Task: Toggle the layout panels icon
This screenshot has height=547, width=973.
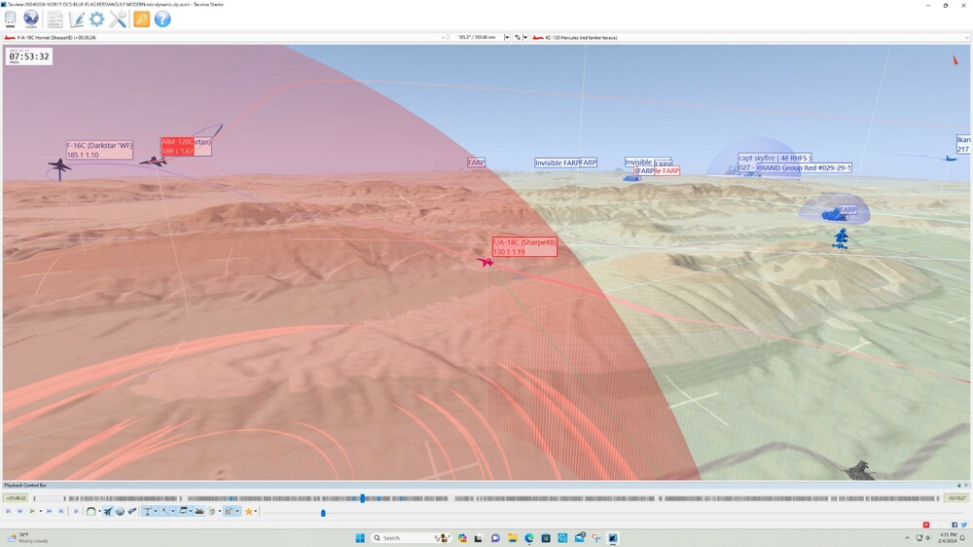Action: click(x=229, y=511)
